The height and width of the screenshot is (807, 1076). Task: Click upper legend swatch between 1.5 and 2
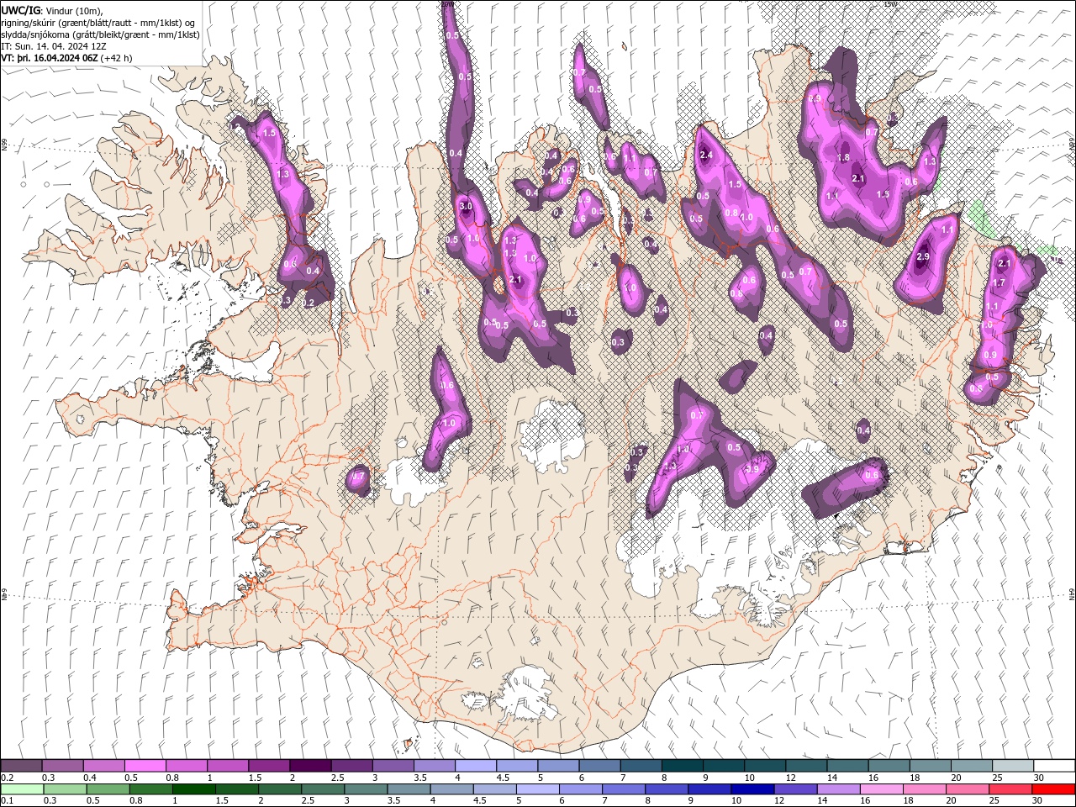click(269, 765)
